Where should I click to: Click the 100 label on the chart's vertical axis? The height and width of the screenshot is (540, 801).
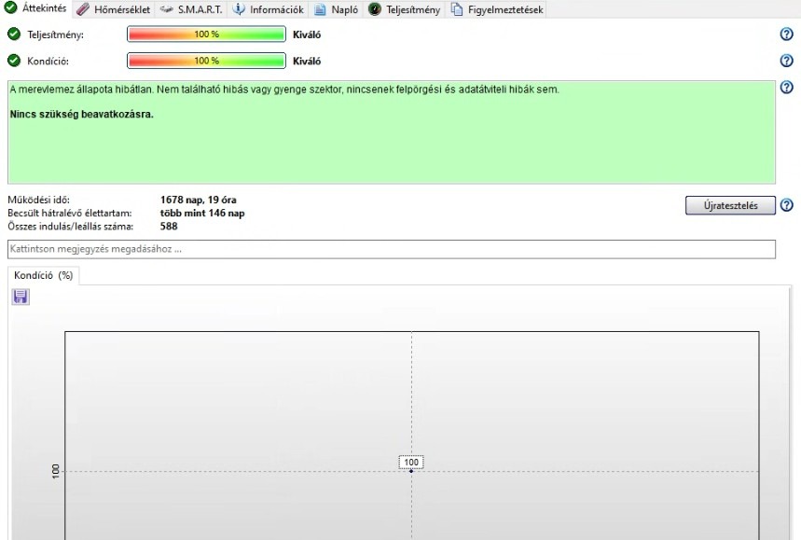pos(56,471)
